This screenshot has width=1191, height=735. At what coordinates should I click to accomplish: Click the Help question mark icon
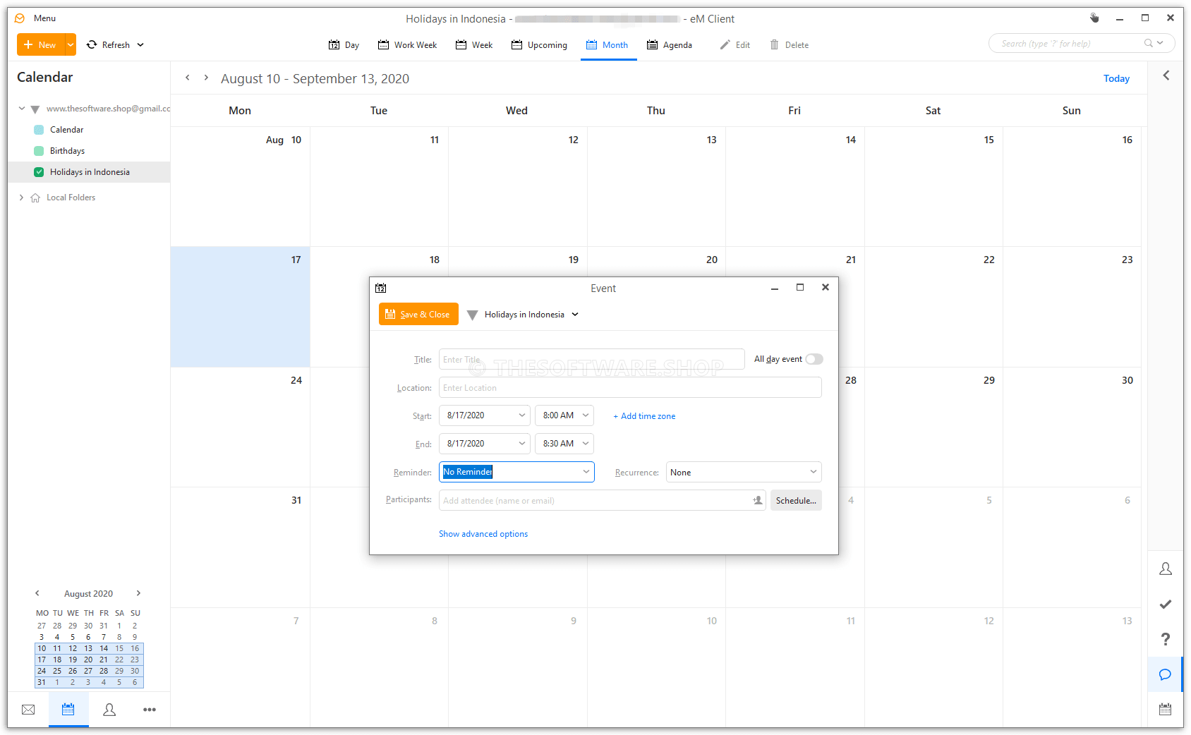pos(1166,639)
